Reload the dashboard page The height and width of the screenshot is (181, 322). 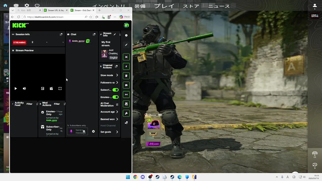19,17
